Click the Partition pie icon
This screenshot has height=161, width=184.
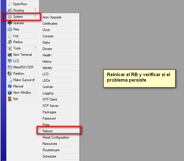click(10, 74)
